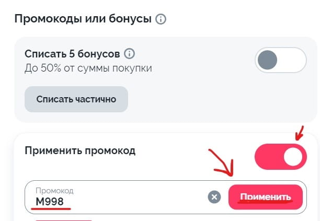The width and height of the screenshot is (320, 221).
Task: Enable the Списать 5 бонусов switch
Action: click(x=281, y=60)
